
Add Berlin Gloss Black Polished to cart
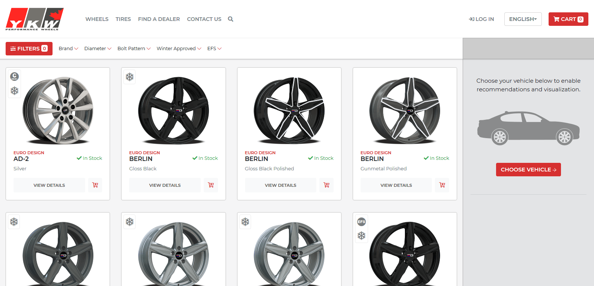pos(326,185)
